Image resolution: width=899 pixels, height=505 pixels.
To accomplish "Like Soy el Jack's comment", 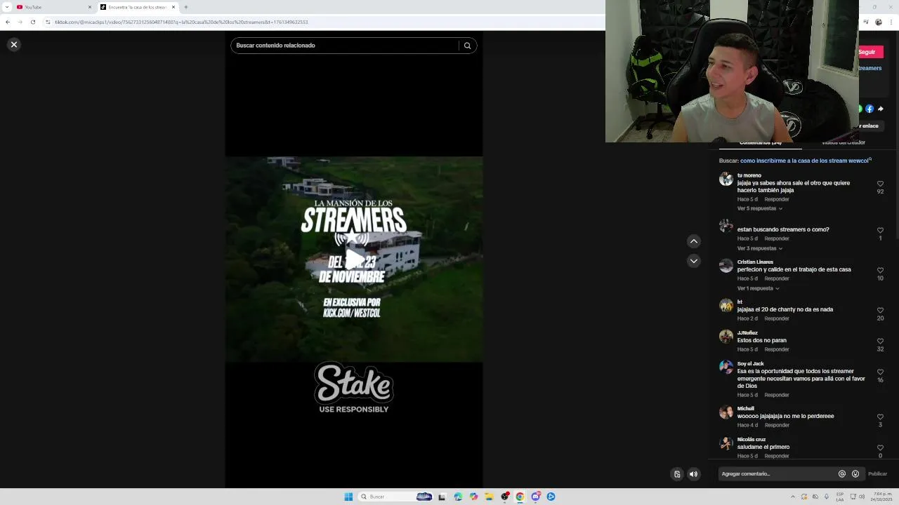I will point(880,372).
